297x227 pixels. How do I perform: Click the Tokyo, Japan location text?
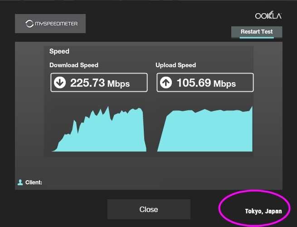point(263,211)
